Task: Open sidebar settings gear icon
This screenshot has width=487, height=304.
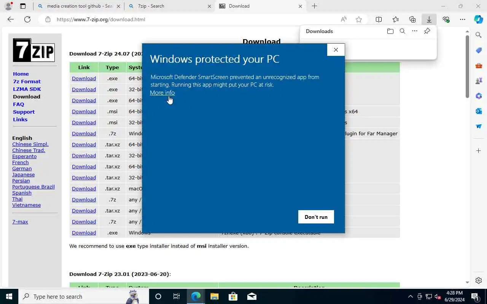Action: 479,280
